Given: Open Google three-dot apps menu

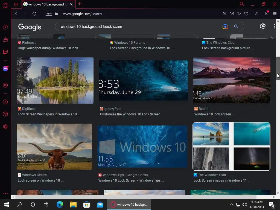Looking at the screenshot, I should click(275, 27).
